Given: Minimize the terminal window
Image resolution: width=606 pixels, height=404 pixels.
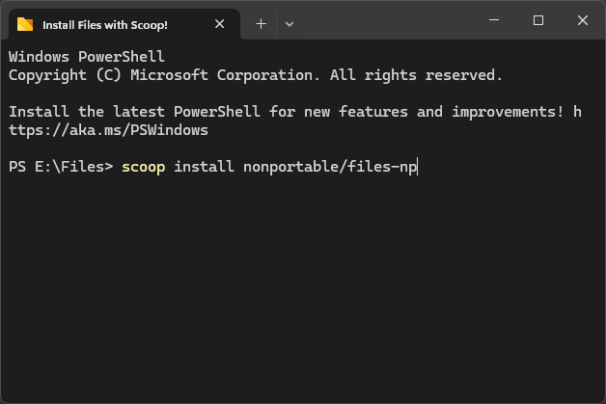Looking at the screenshot, I should [x=494, y=20].
